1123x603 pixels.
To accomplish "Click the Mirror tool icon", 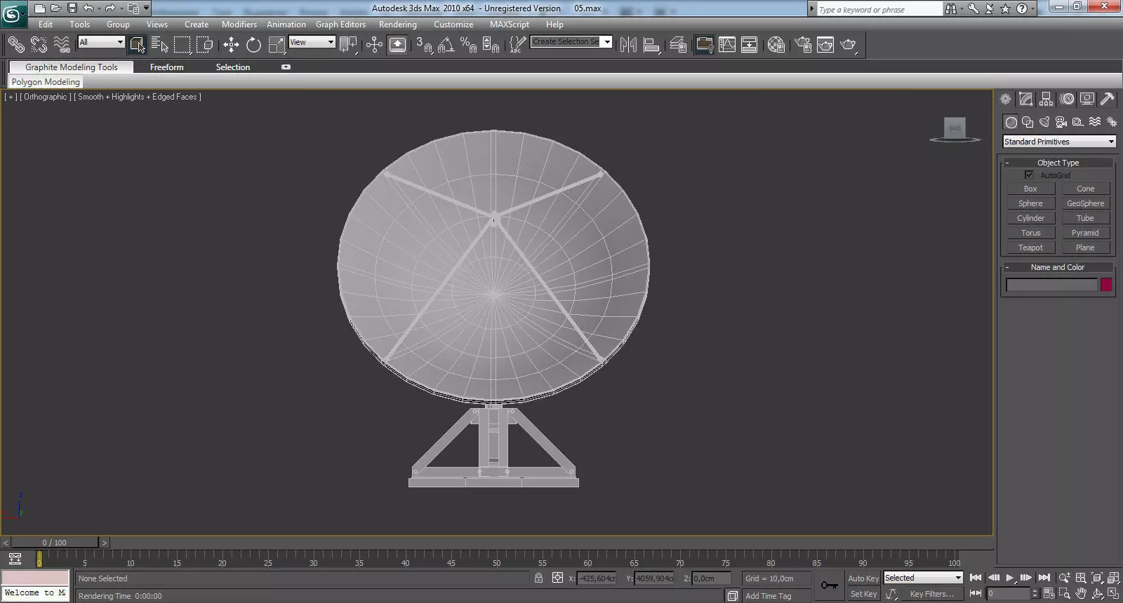I will click(628, 45).
